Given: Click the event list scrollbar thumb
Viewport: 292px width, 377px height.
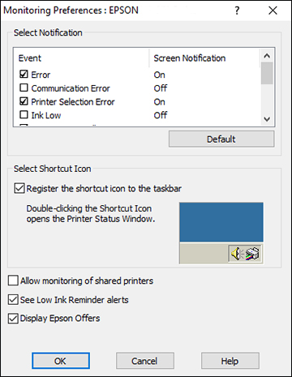Looking at the screenshot, I should point(267,73).
